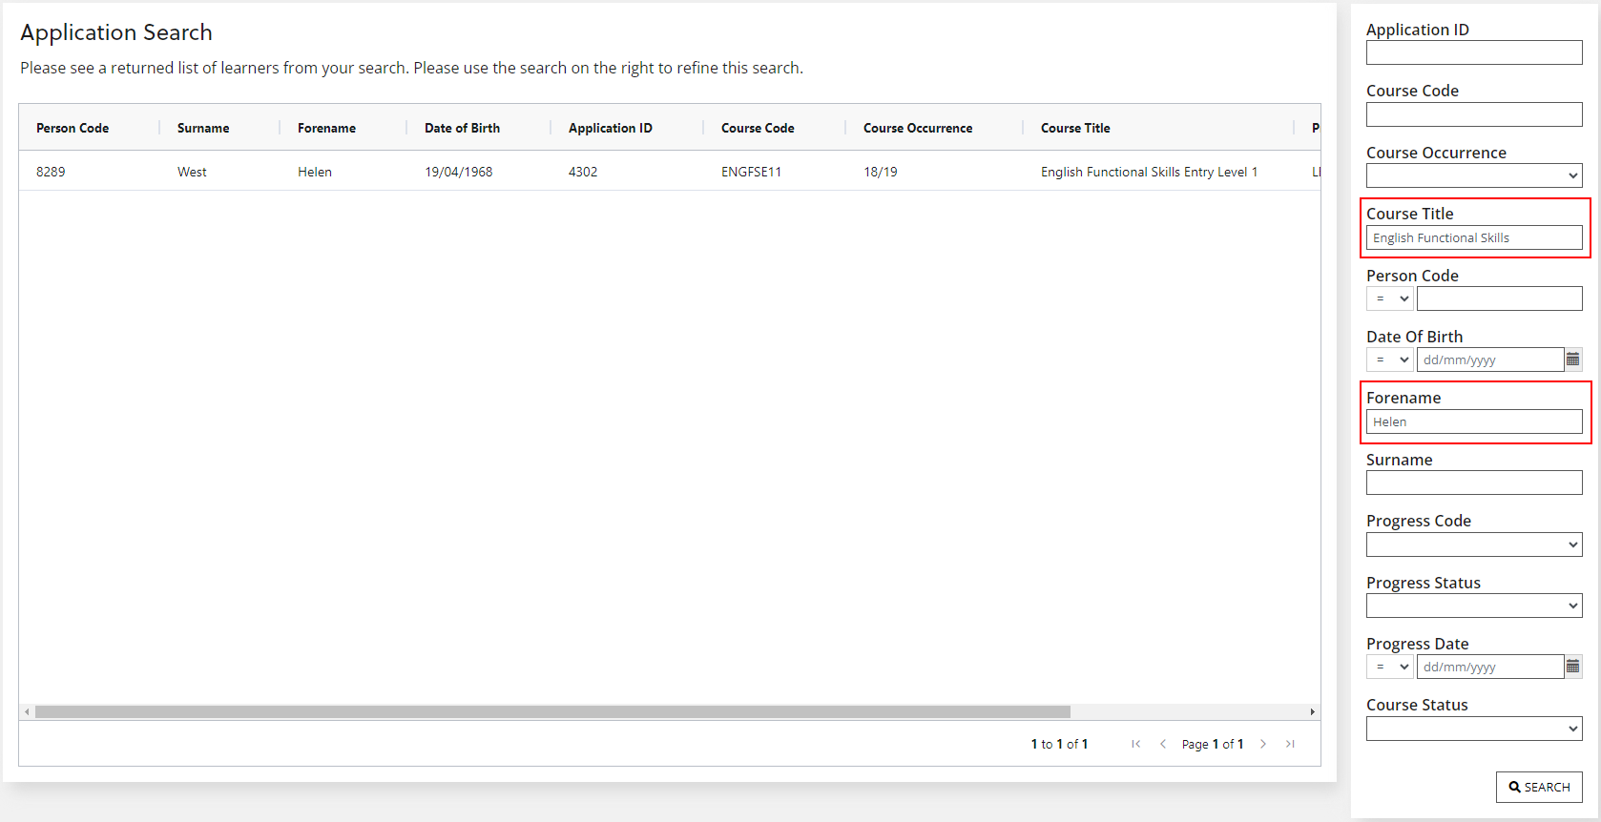
Task: Click right arrow of horizontal scrollbar
Action: (1313, 711)
